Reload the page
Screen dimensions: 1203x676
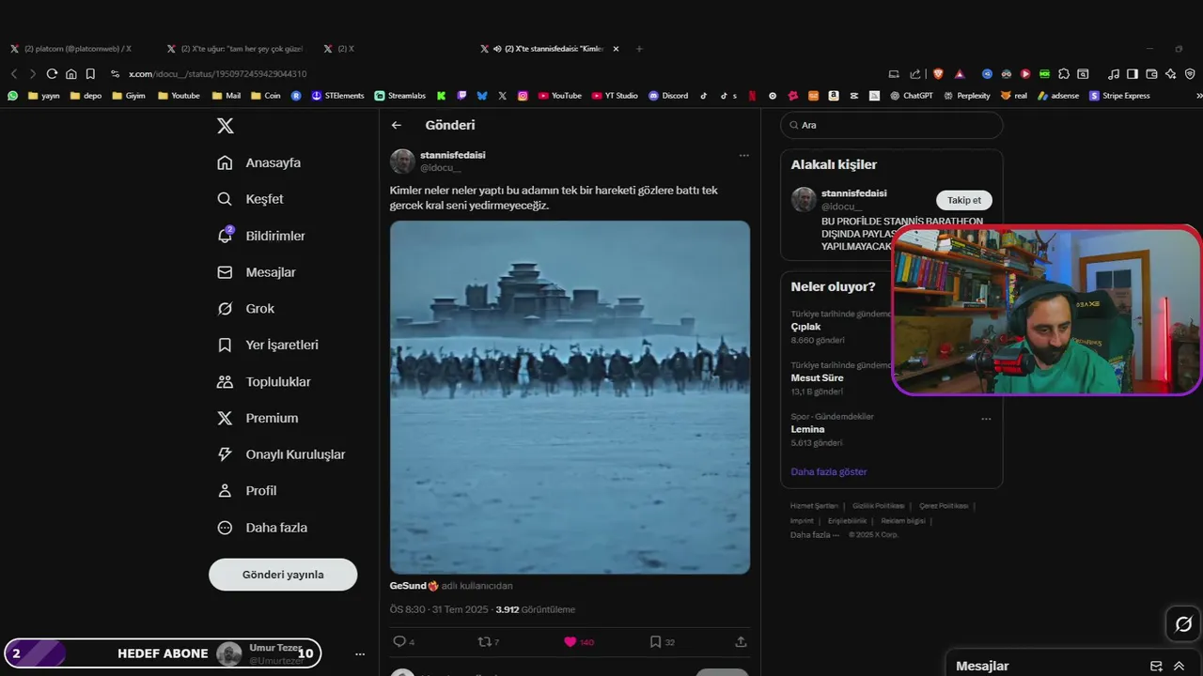52,73
